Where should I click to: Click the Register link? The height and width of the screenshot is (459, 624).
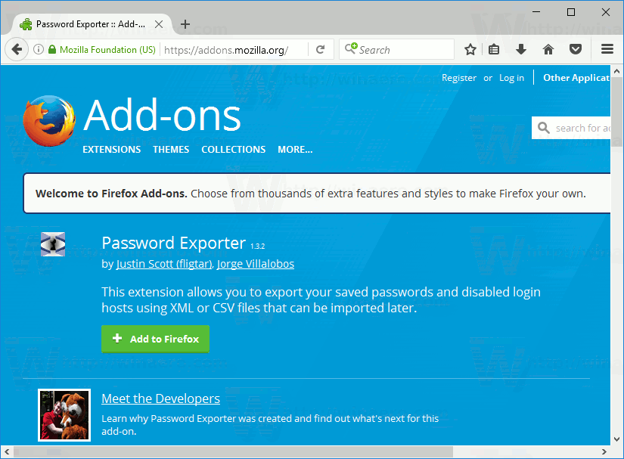459,78
